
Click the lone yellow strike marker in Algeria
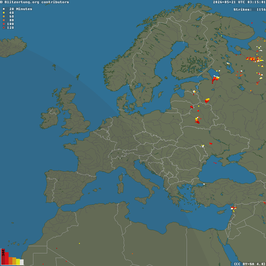tap(79, 244)
